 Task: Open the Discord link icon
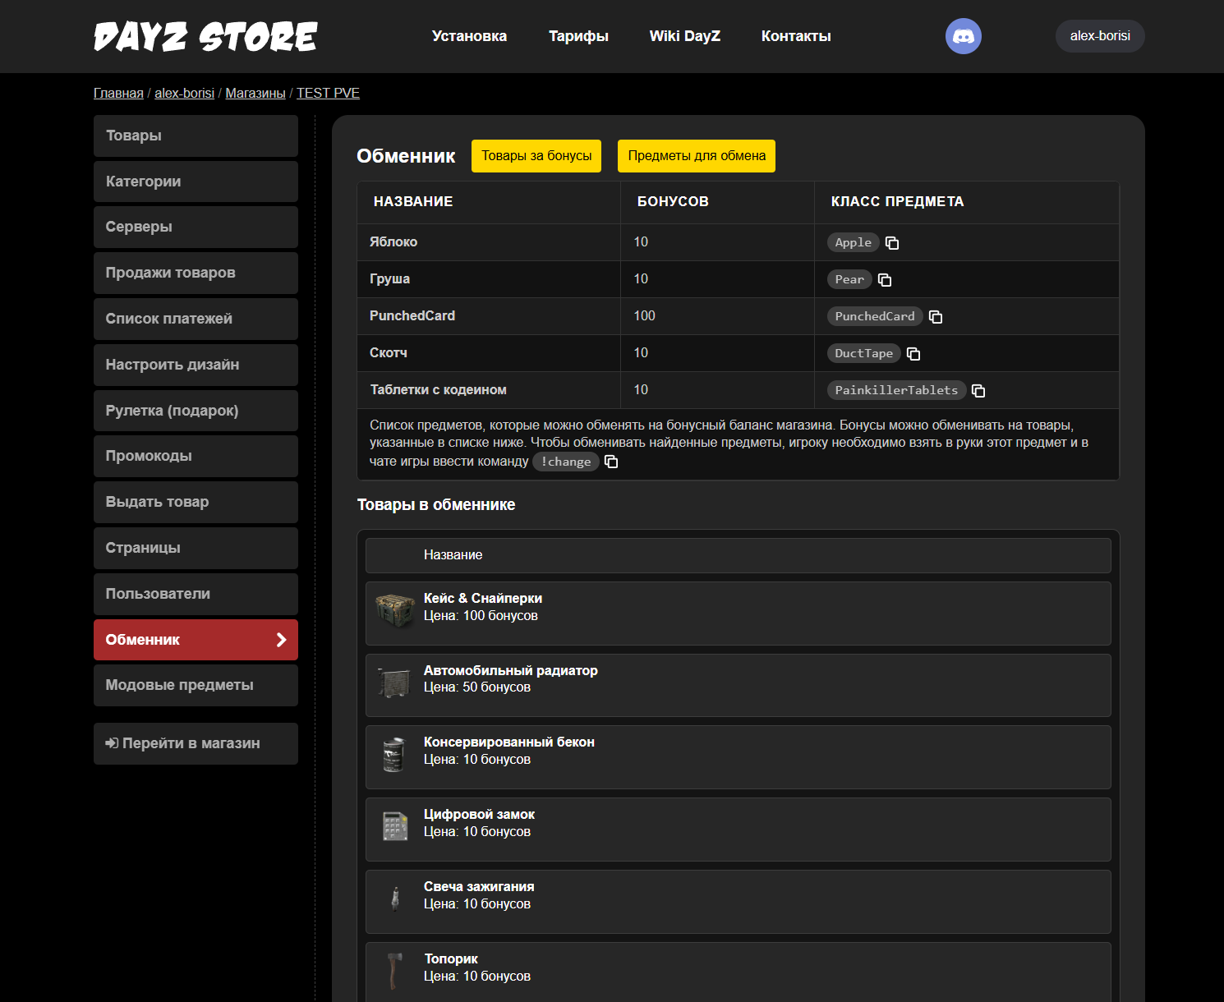pos(964,36)
